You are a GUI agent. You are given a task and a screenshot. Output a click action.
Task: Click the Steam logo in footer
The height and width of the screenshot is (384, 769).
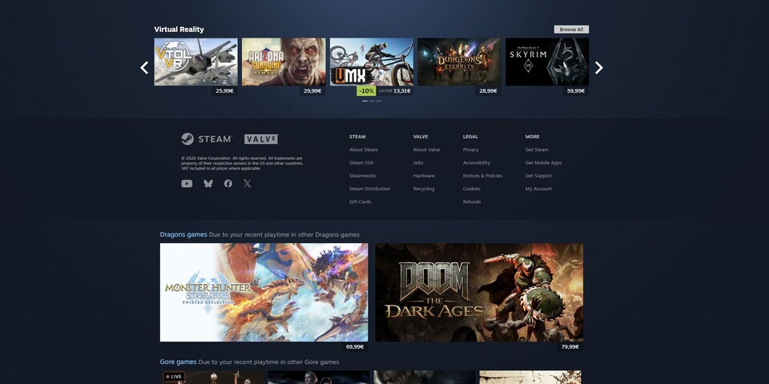(x=207, y=139)
